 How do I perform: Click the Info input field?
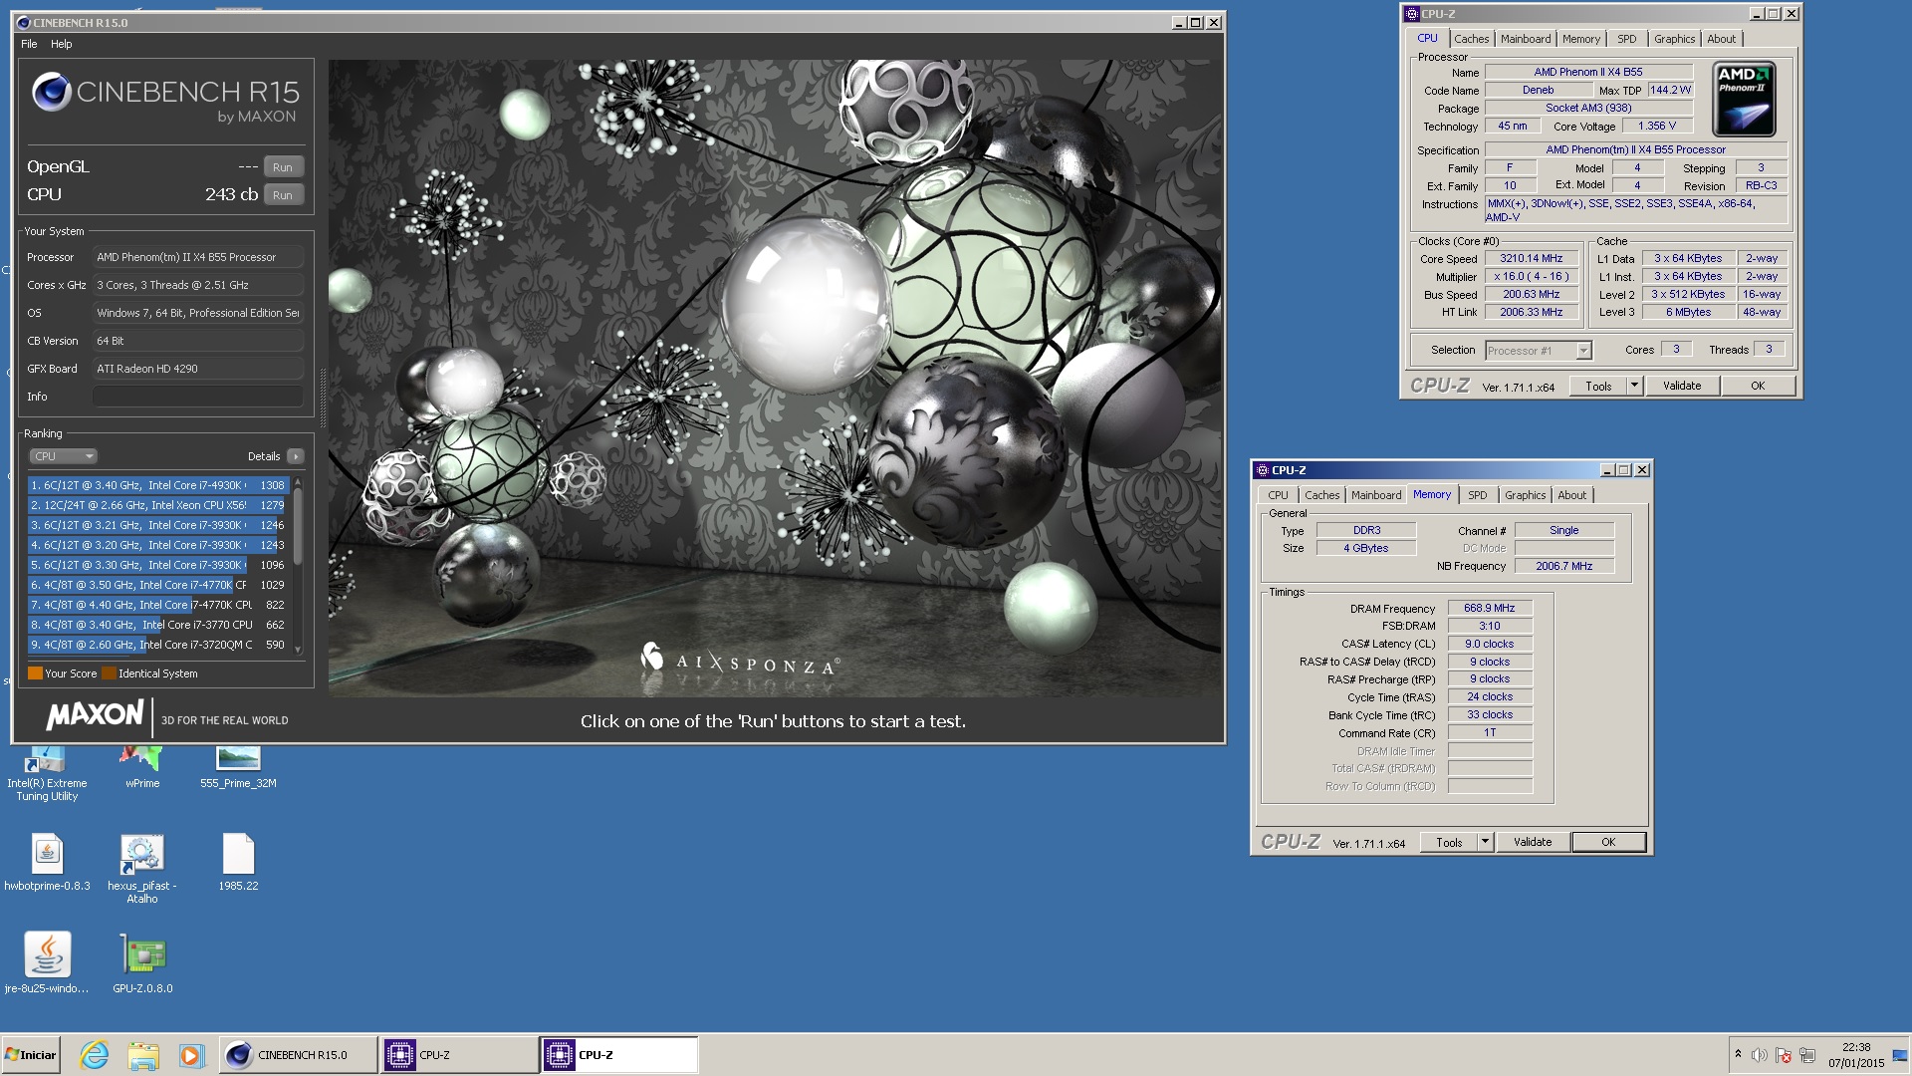[x=198, y=397]
